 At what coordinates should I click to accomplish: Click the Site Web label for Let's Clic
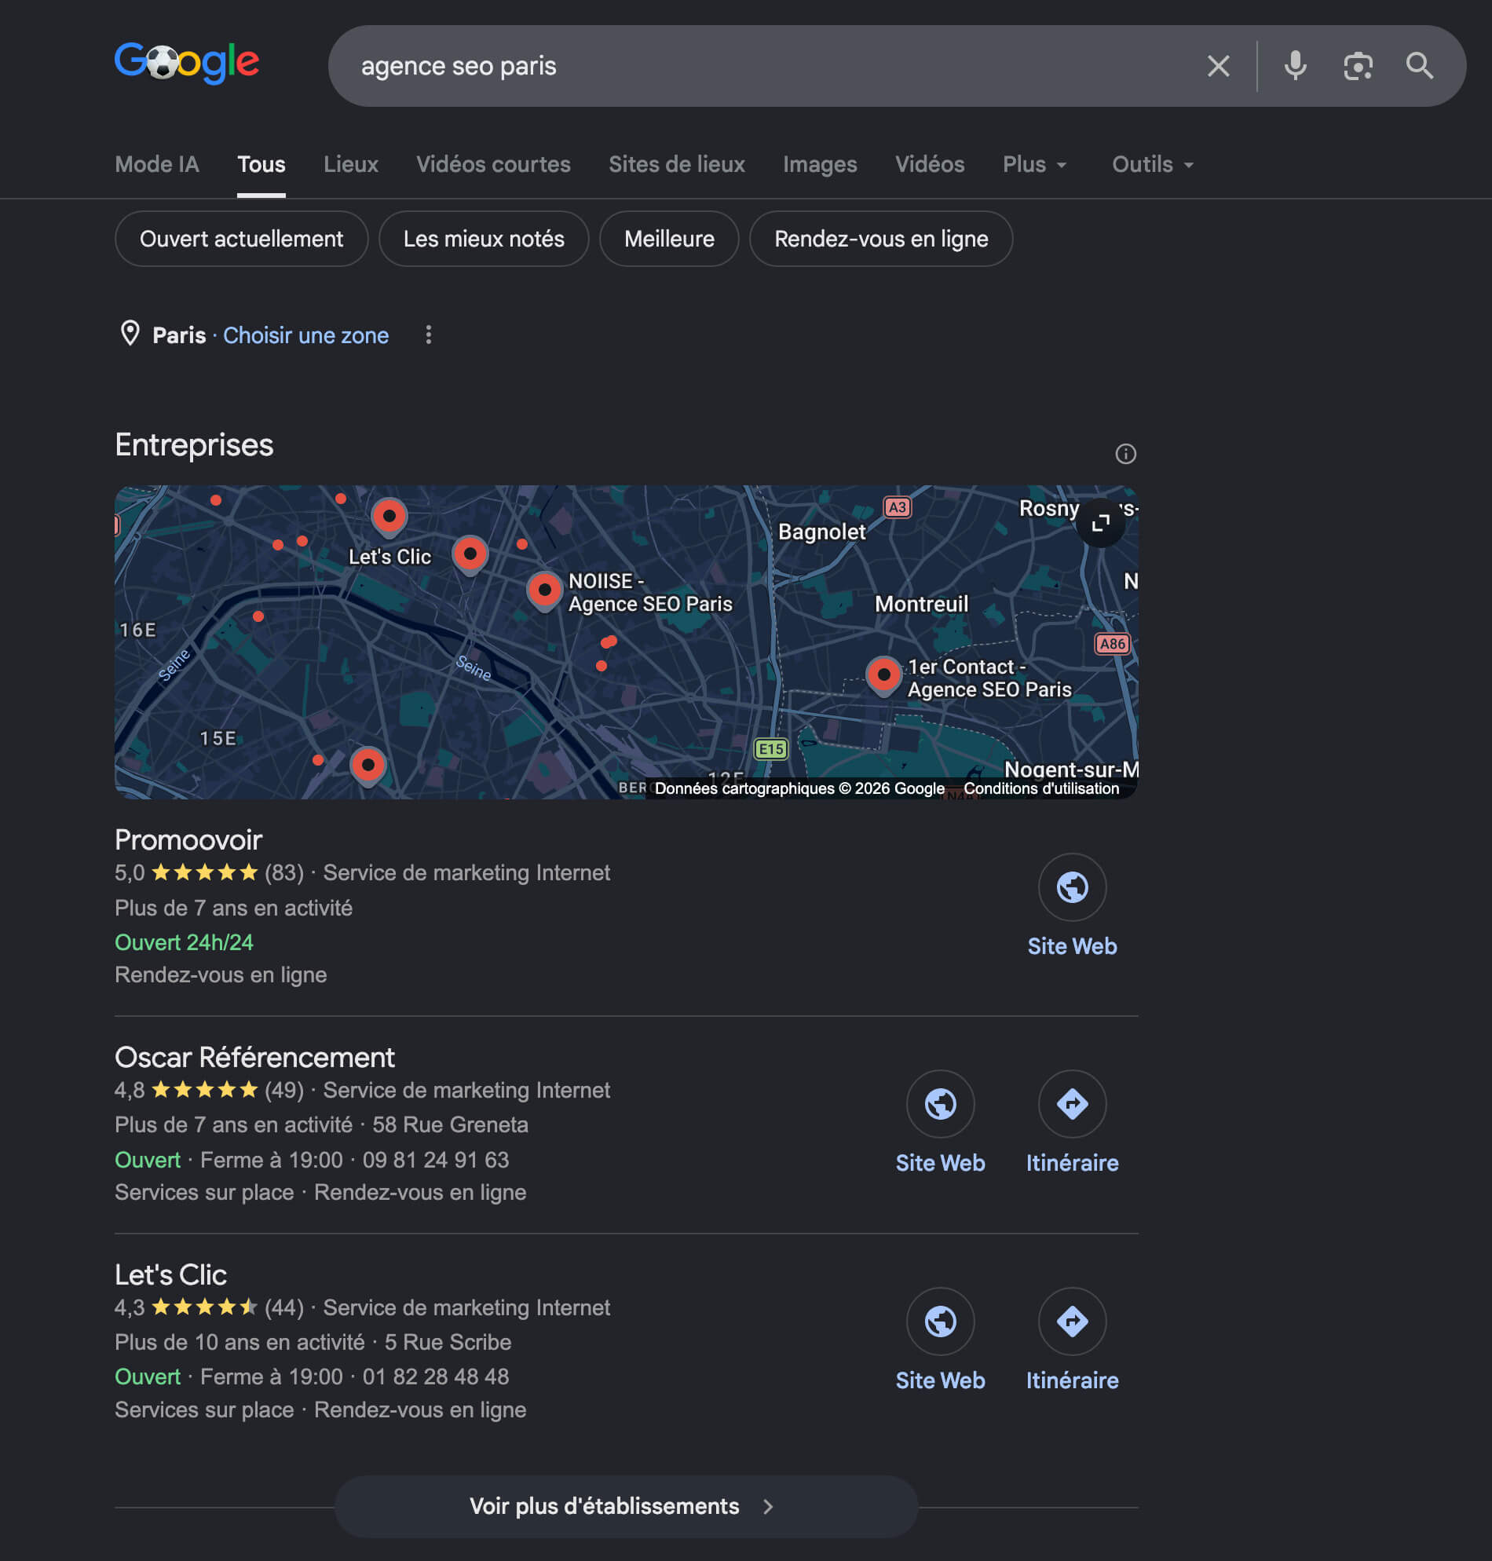coord(940,1380)
